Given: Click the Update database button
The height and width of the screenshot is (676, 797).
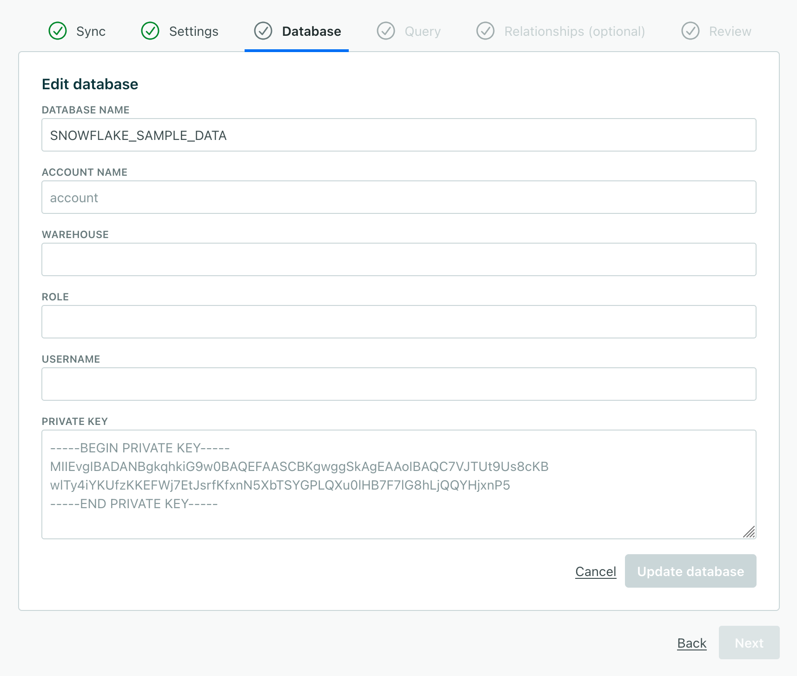Looking at the screenshot, I should coord(691,571).
